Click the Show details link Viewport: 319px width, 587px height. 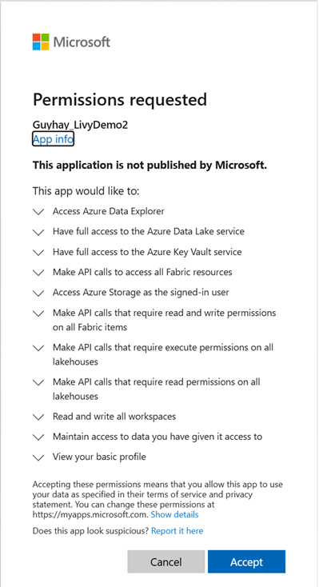pos(174,514)
